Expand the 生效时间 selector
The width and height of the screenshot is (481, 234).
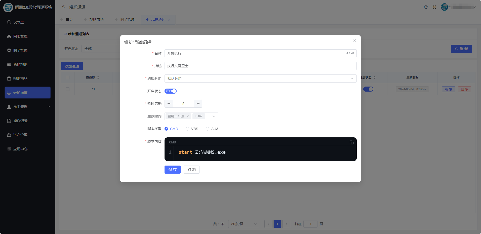(x=214, y=116)
